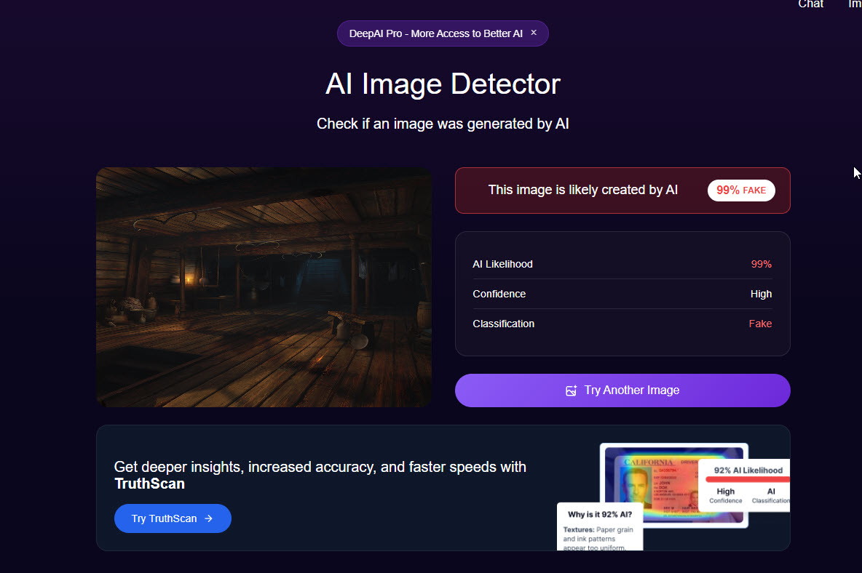
Task: Select the Confidence result row
Action: (622, 294)
